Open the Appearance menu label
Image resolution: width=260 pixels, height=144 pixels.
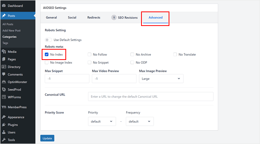[16, 117]
